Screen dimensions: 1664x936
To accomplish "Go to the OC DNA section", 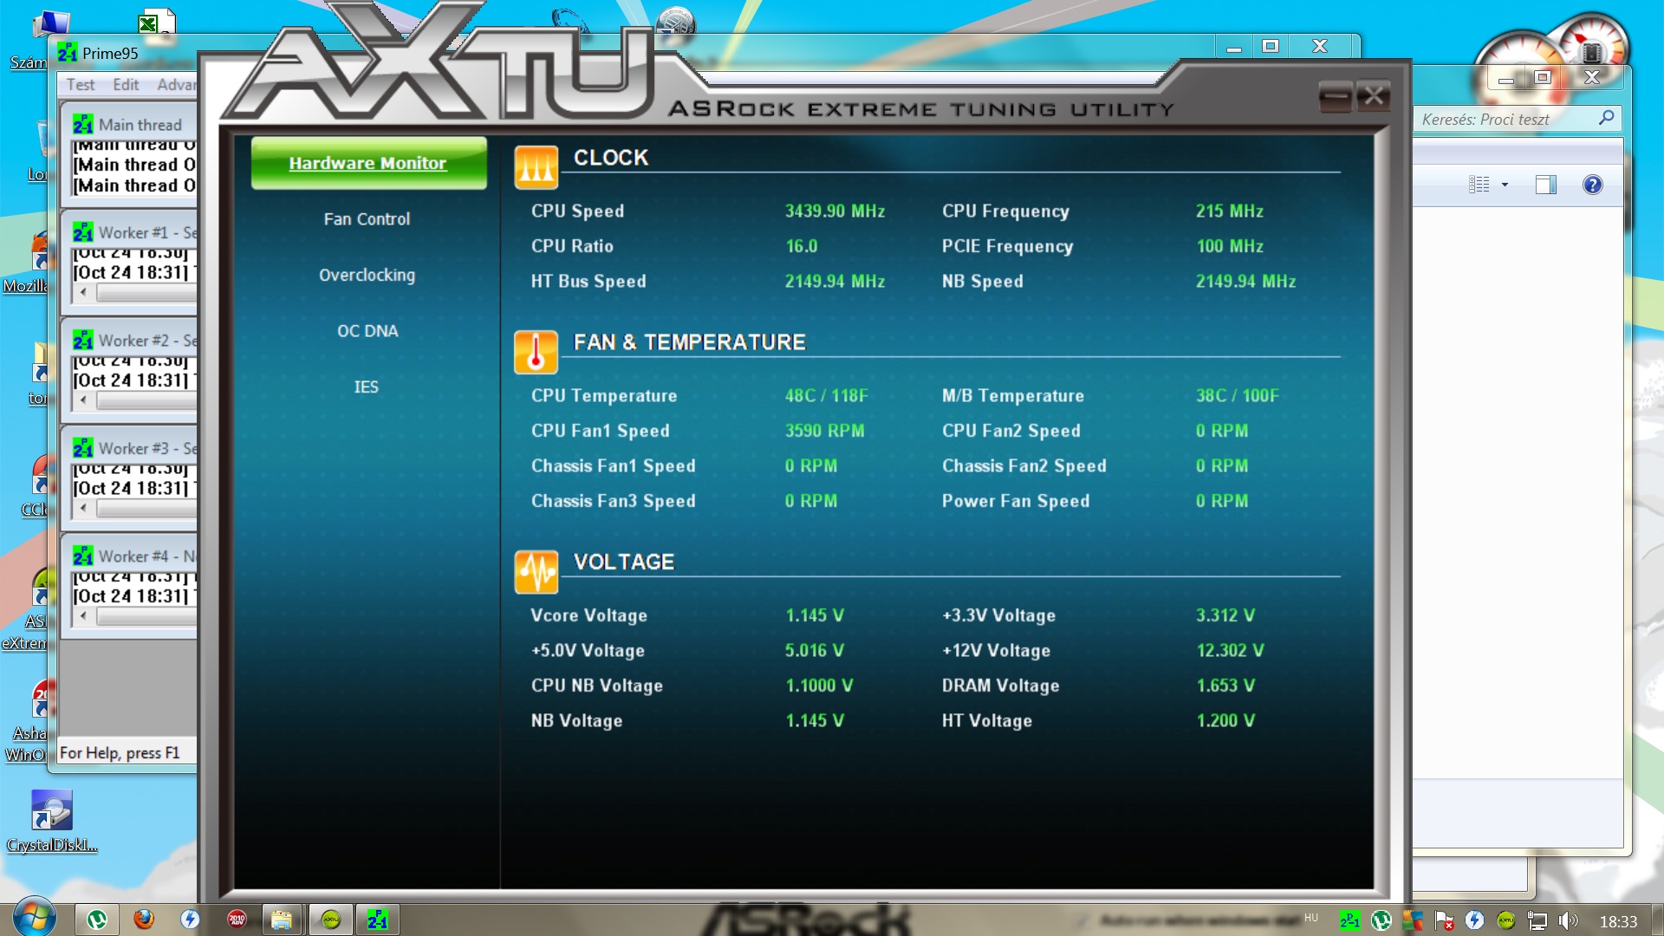I will 367,331.
